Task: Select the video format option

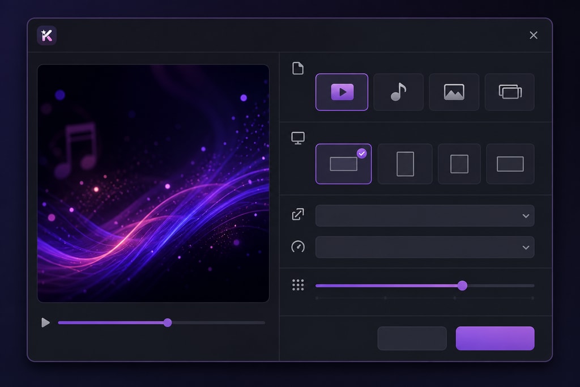Action: pos(342,92)
